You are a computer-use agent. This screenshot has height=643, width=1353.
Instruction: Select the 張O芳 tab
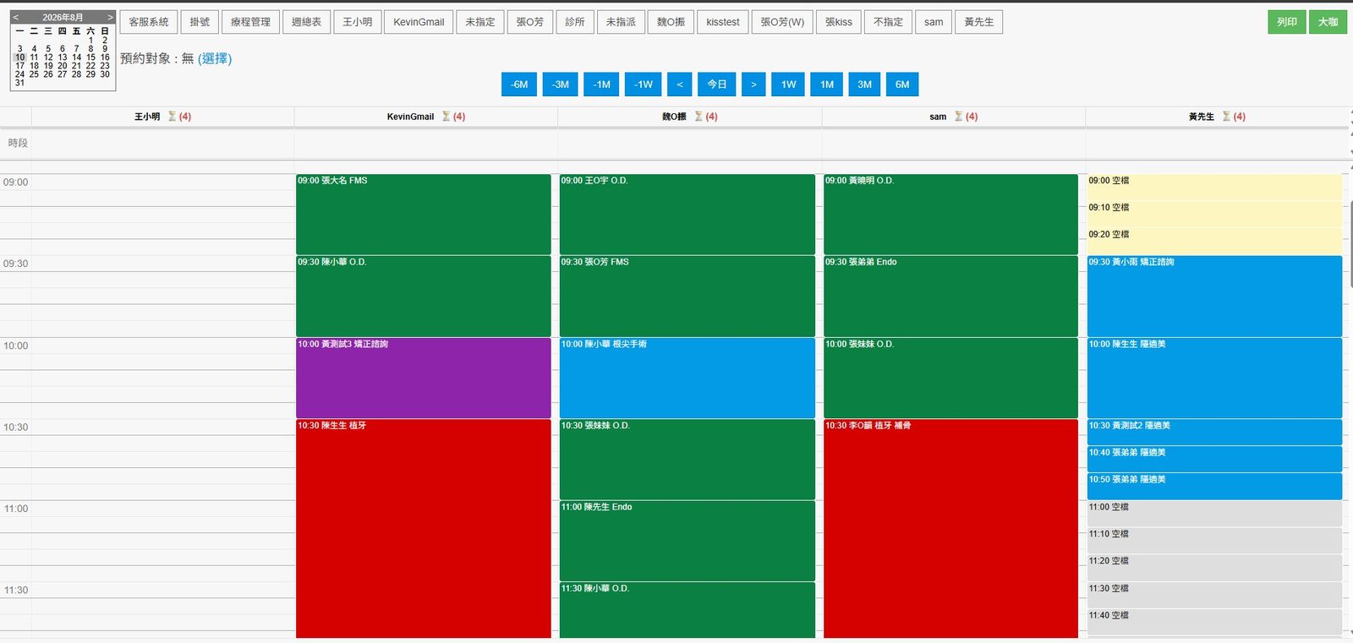coord(530,22)
